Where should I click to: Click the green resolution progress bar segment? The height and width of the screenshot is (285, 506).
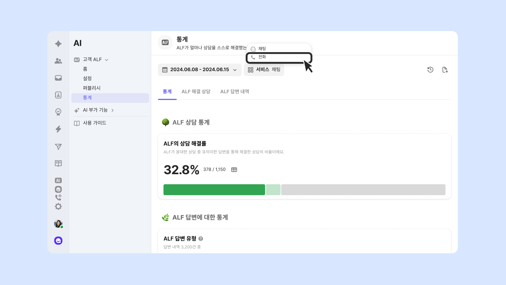214,190
